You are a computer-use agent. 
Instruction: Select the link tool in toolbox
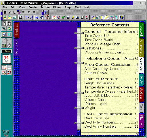4,28
